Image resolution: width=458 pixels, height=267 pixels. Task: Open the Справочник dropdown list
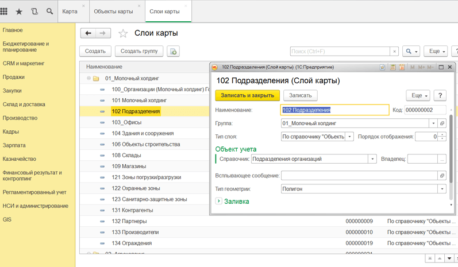point(372,159)
